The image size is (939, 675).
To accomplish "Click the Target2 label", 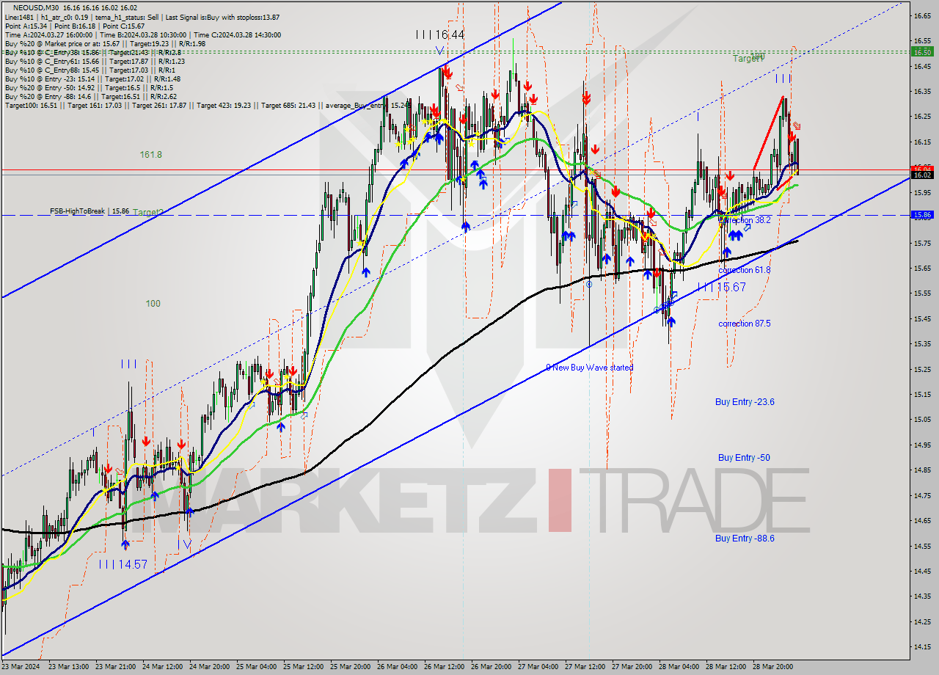I will 149,213.
